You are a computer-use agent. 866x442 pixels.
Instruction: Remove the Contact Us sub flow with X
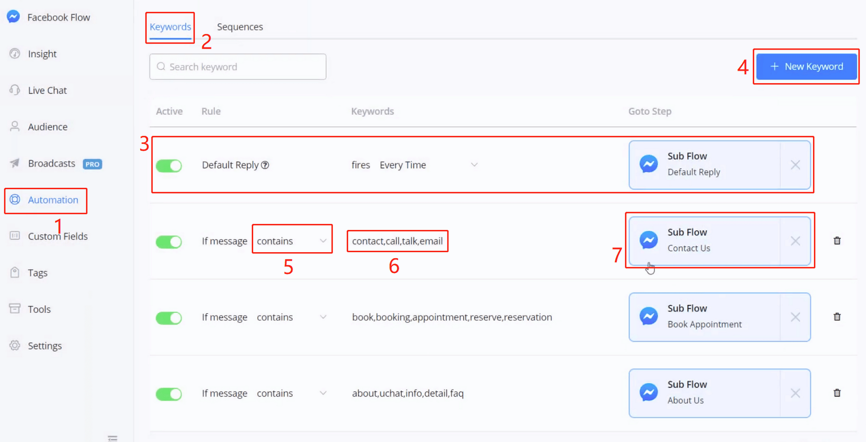coord(795,241)
